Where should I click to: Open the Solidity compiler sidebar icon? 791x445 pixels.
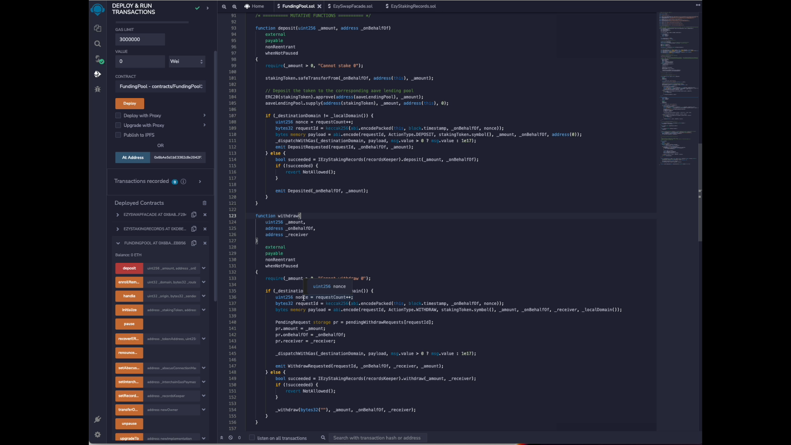click(x=98, y=59)
